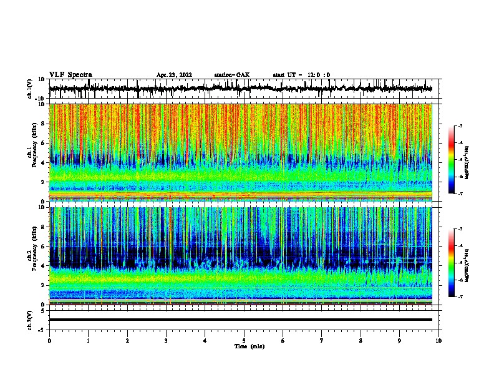
Task: Click the ch.1 color scale bar
Action: pyautogui.click(x=452, y=160)
